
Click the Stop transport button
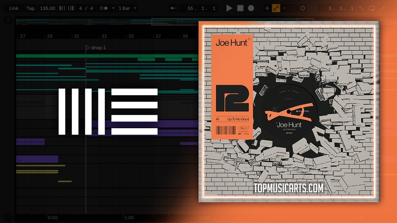pyautogui.click(x=240, y=8)
